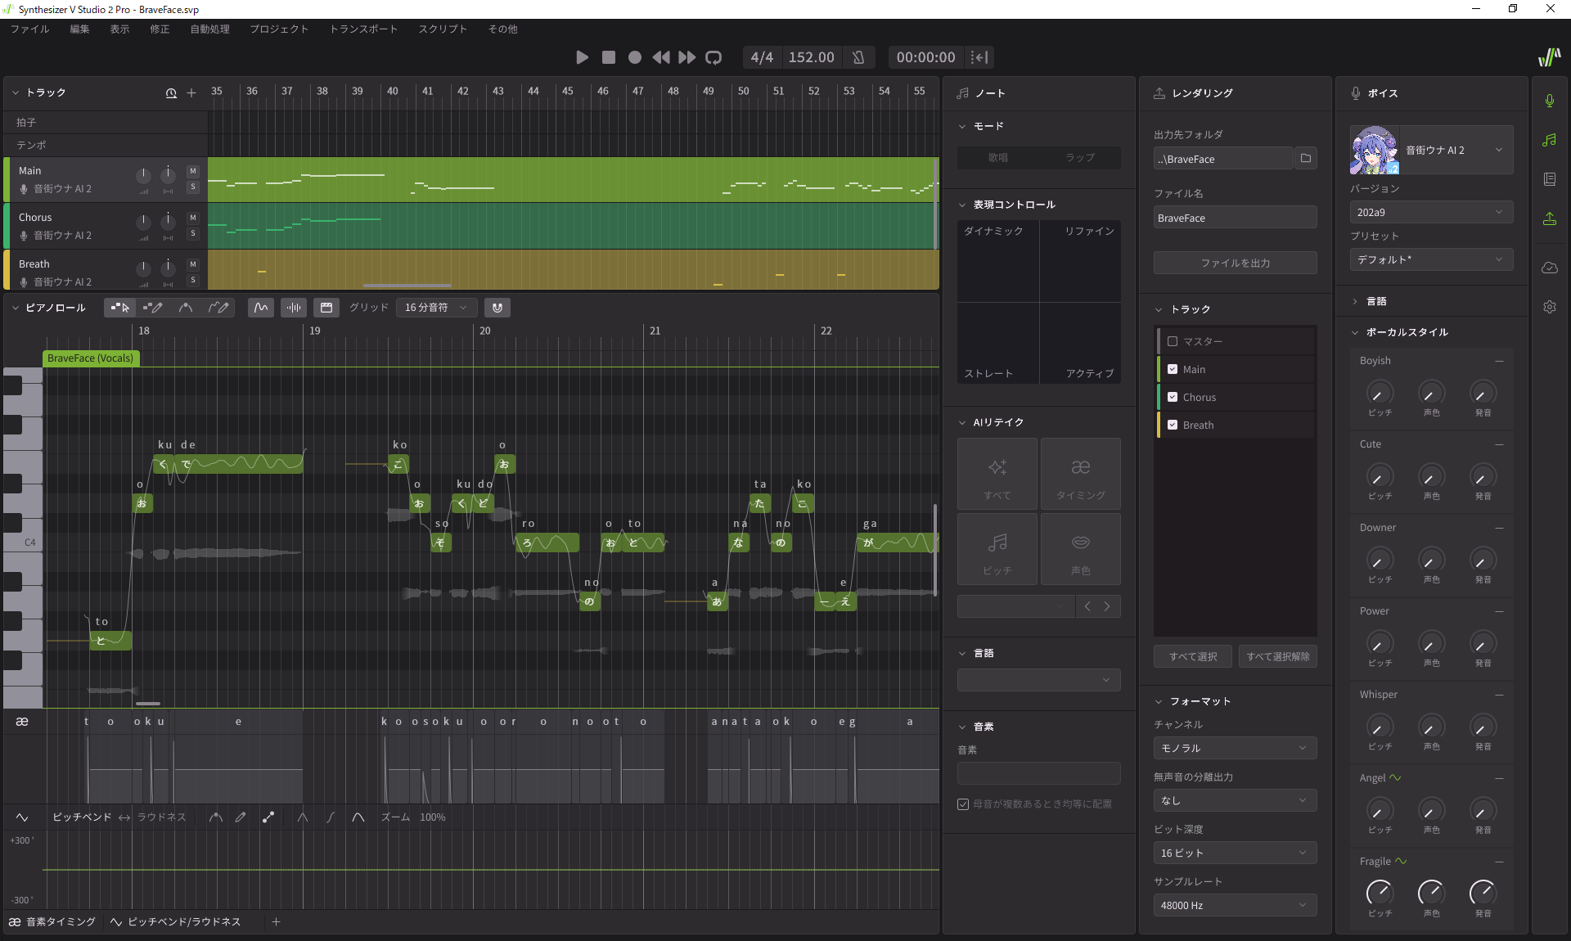The width and height of the screenshot is (1571, 941).
Task: Open the Voice microphone sidebar icon
Action: click(x=1550, y=101)
